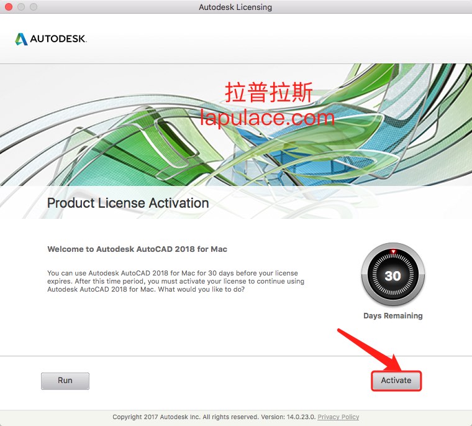This screenshot has height=426, width=472.
Task: Close the Autodesk Licensing window
Action: 9,7
